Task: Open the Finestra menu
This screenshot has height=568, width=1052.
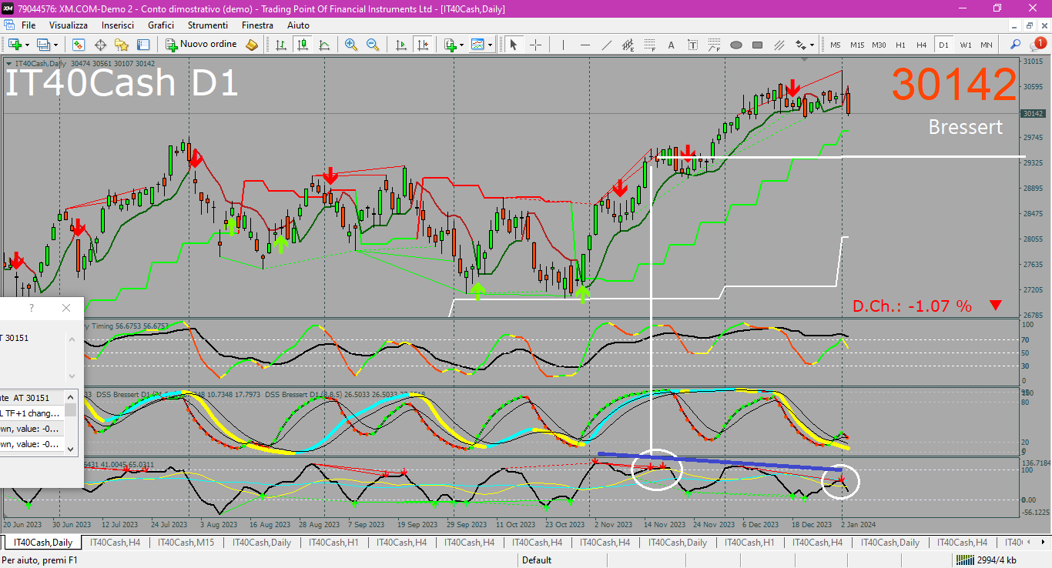Action: [257, 25]
